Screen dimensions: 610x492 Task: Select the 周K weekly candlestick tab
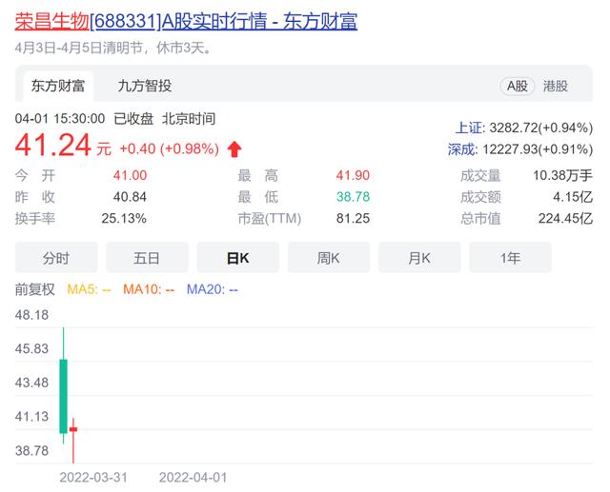coord(328,258)
